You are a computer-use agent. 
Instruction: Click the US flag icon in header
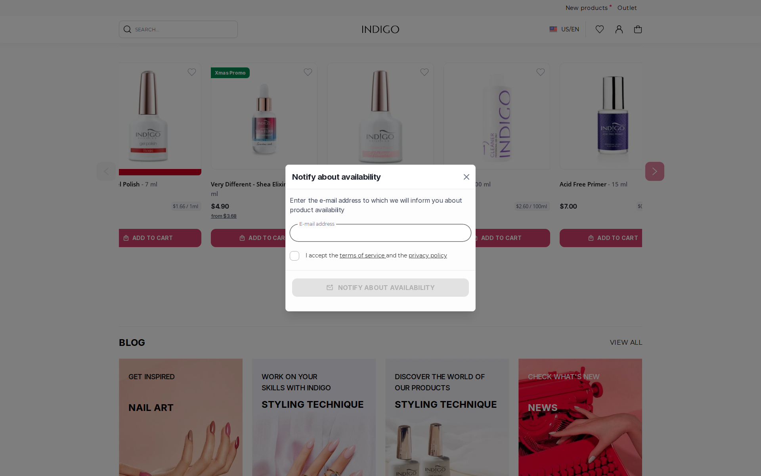[x=553, y=29]
